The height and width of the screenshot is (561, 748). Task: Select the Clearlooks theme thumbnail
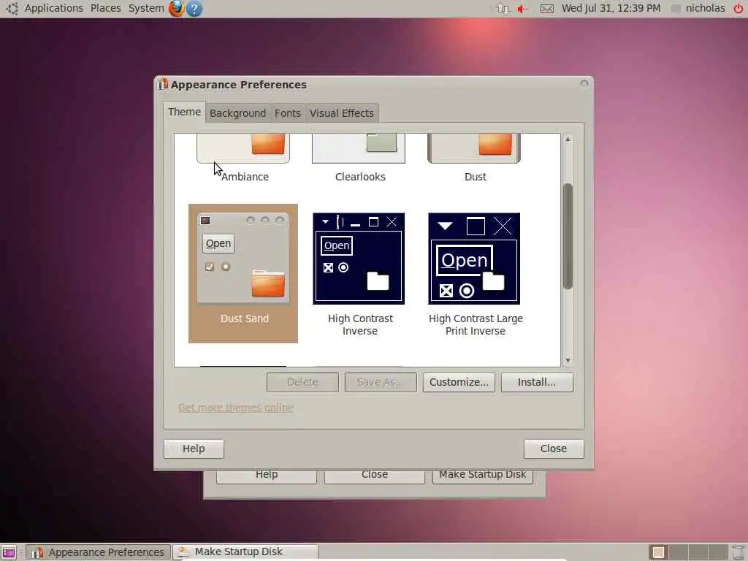point(359,149)
